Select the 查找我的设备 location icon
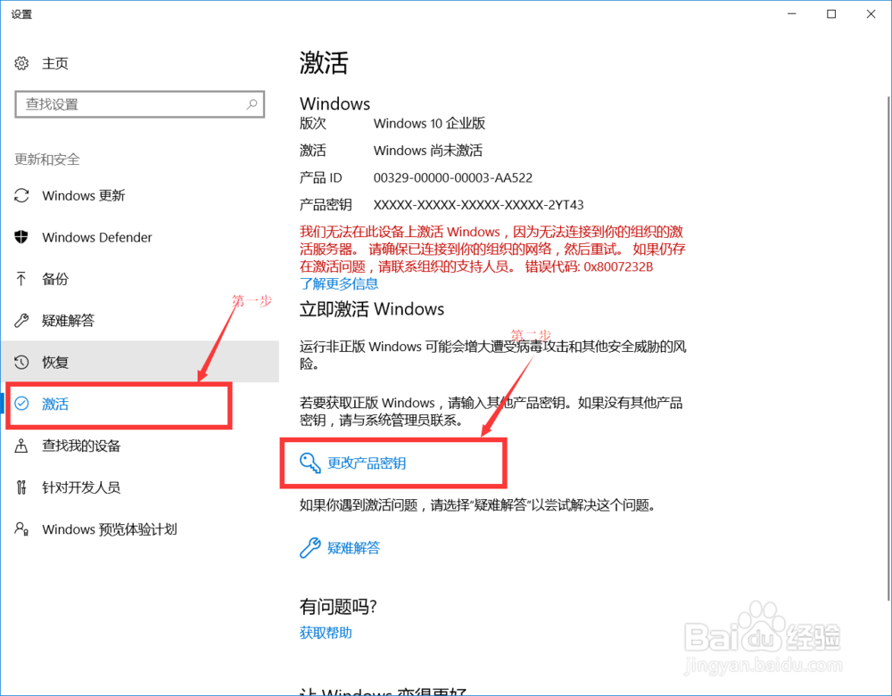 click(22, 446)
